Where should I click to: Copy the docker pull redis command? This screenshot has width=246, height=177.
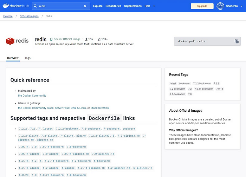237,41
